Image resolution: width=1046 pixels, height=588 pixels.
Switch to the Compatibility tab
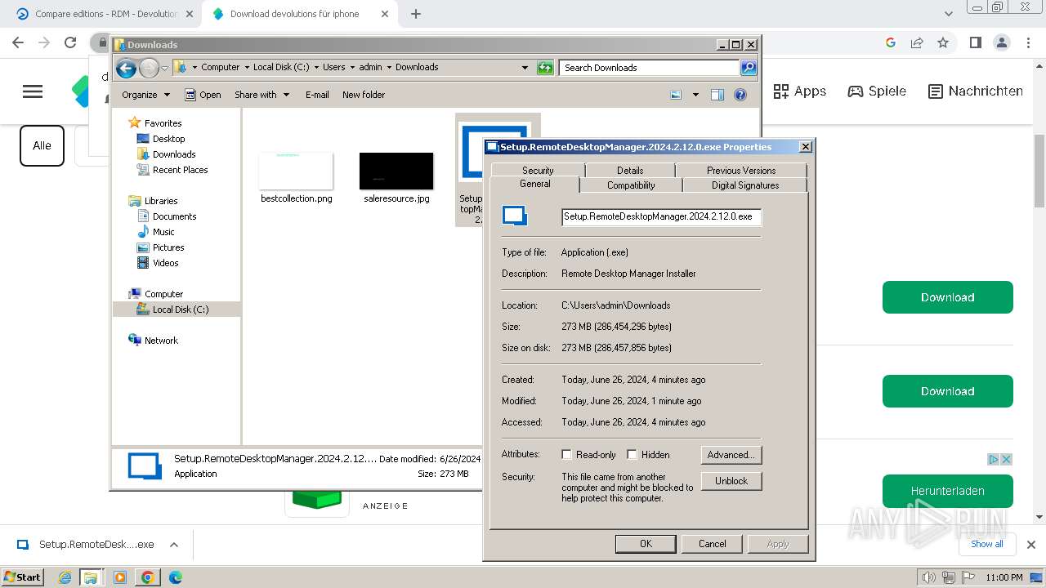coord(631,185)
